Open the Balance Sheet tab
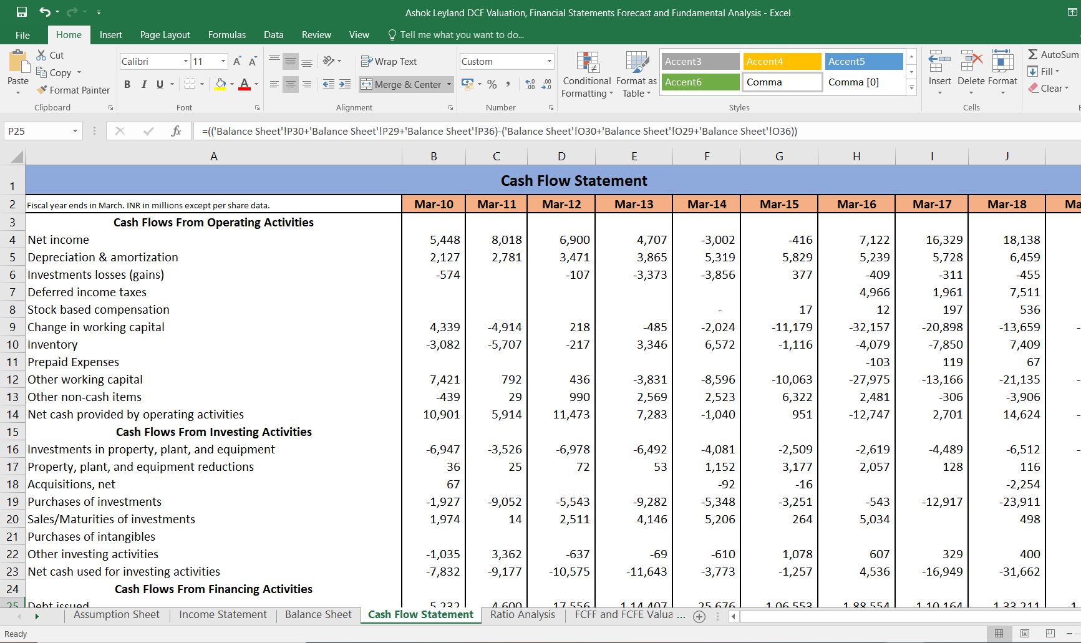The image size is (1081, 643). 318,614
